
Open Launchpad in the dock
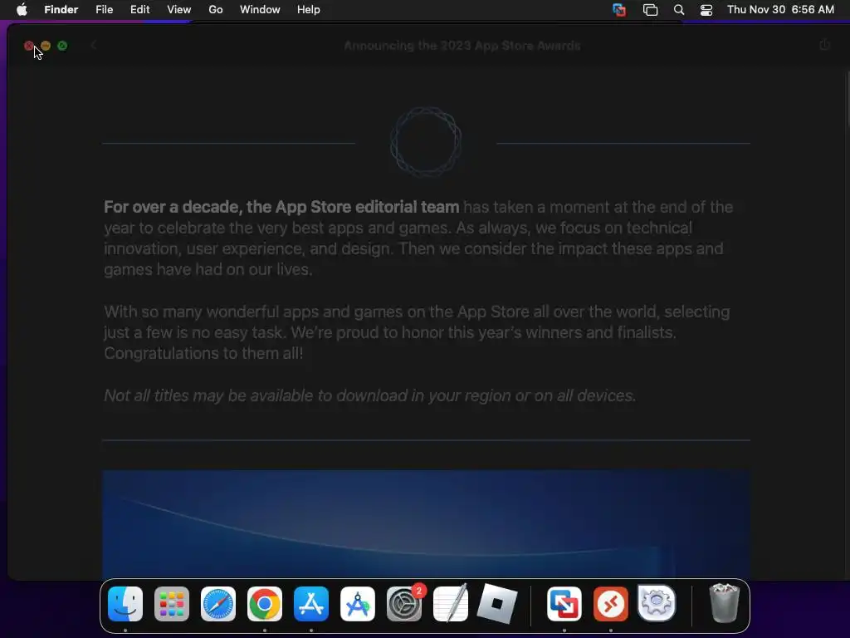click(x=172, y=604)
